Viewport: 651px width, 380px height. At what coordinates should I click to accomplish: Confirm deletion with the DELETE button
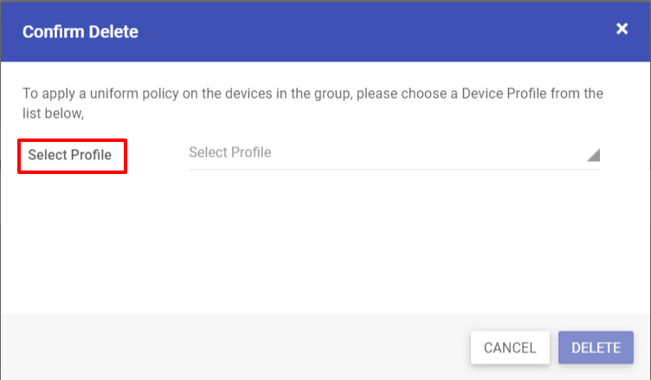pos(596,348)
